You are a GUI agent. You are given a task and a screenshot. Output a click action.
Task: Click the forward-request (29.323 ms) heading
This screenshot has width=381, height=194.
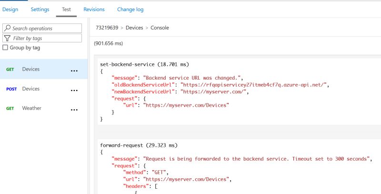(139, 145)
